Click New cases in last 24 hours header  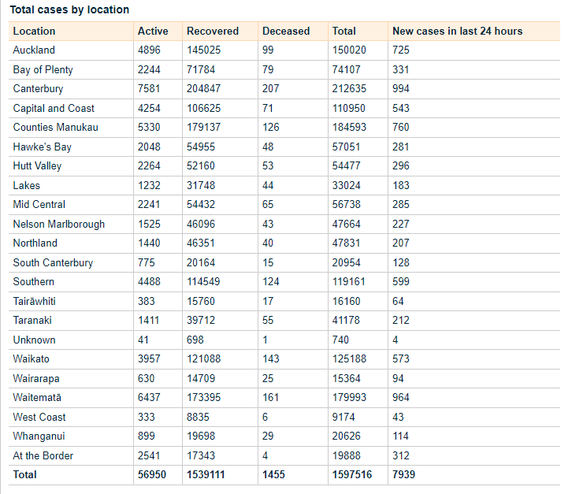coord(458,31)
